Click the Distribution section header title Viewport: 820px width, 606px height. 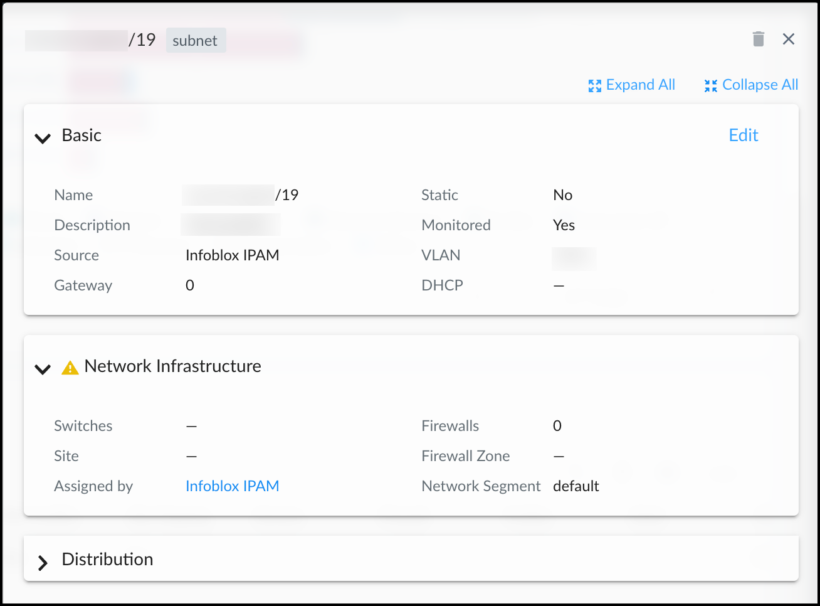pos(107,560)
